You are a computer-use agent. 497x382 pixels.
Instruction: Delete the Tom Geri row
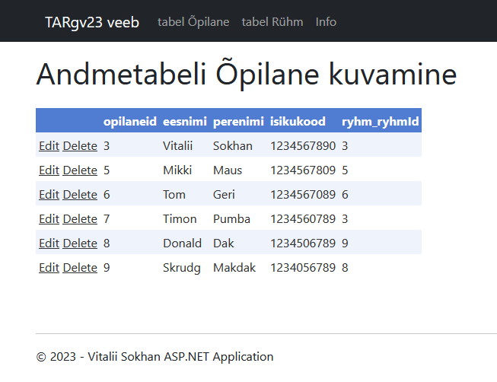coord(80,194)
